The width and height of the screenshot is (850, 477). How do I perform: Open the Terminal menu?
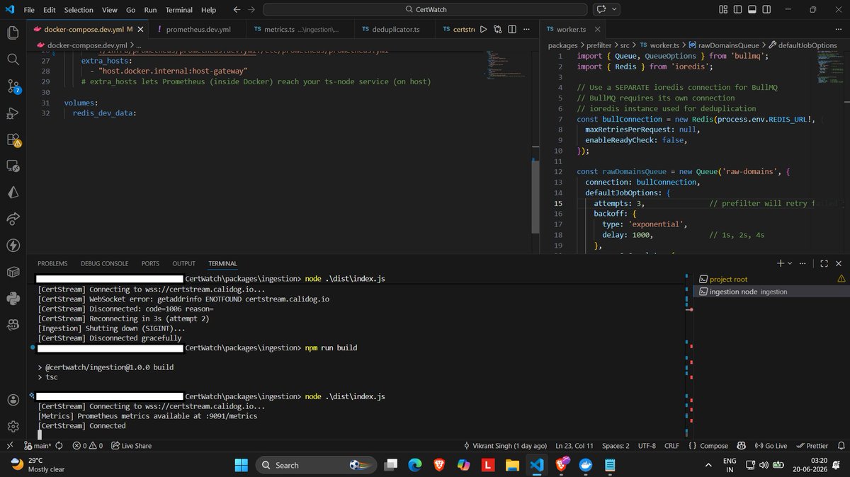[x=179, y=10]
